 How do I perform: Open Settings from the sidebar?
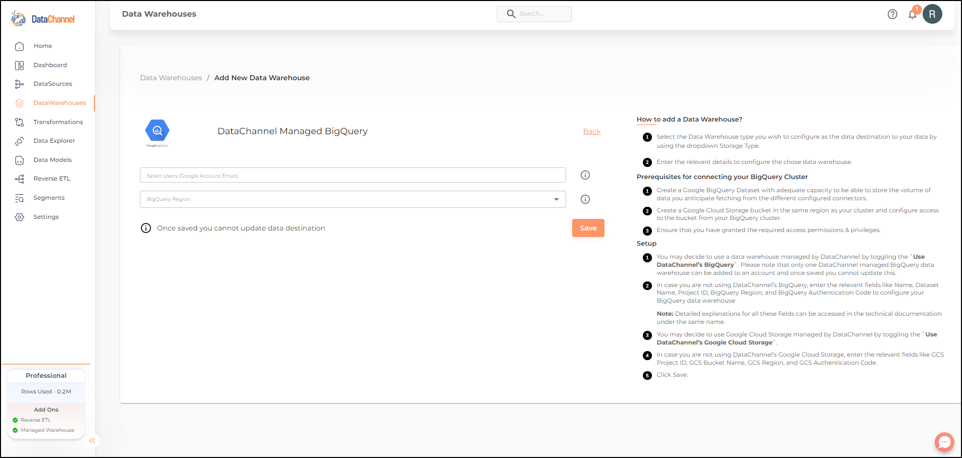[46, 217]
